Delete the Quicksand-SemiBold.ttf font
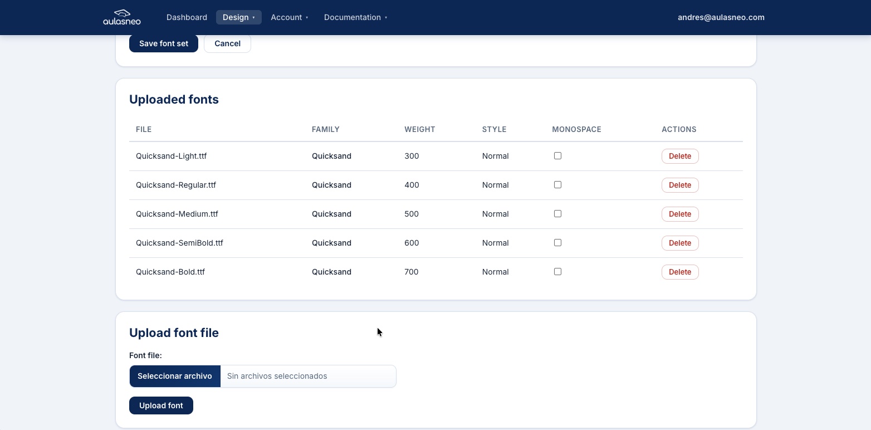Screen dimensions: 871x430 (x=679, y=243)
